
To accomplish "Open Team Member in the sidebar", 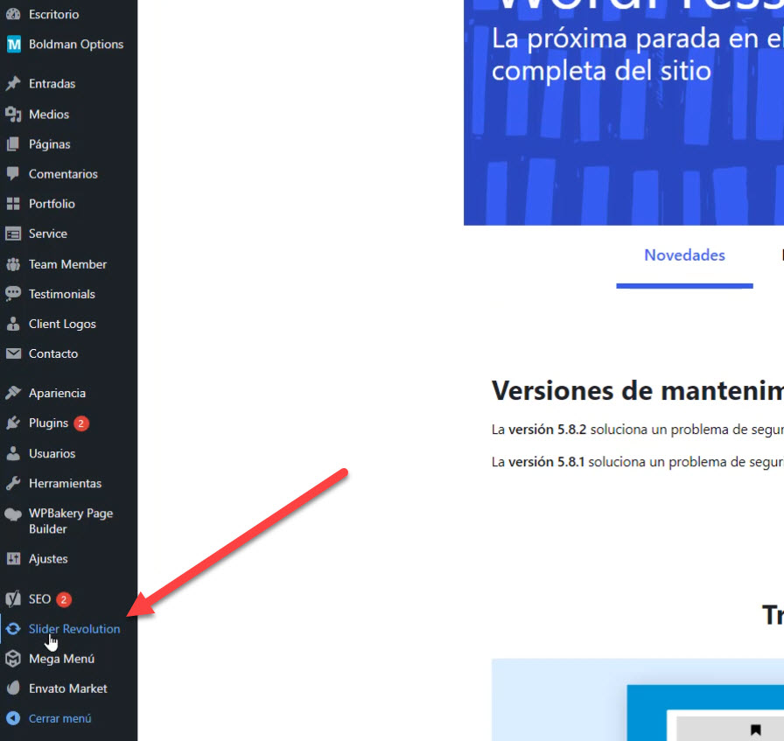I will point(67,264).
